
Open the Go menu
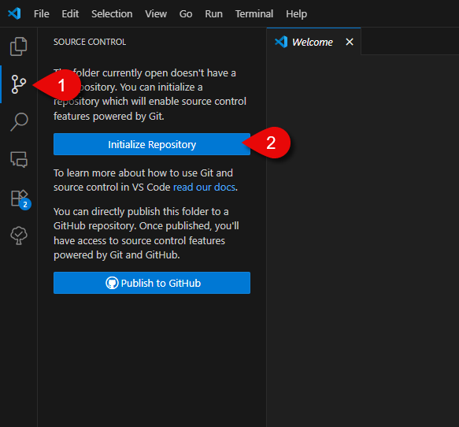[x=186, y=13]
